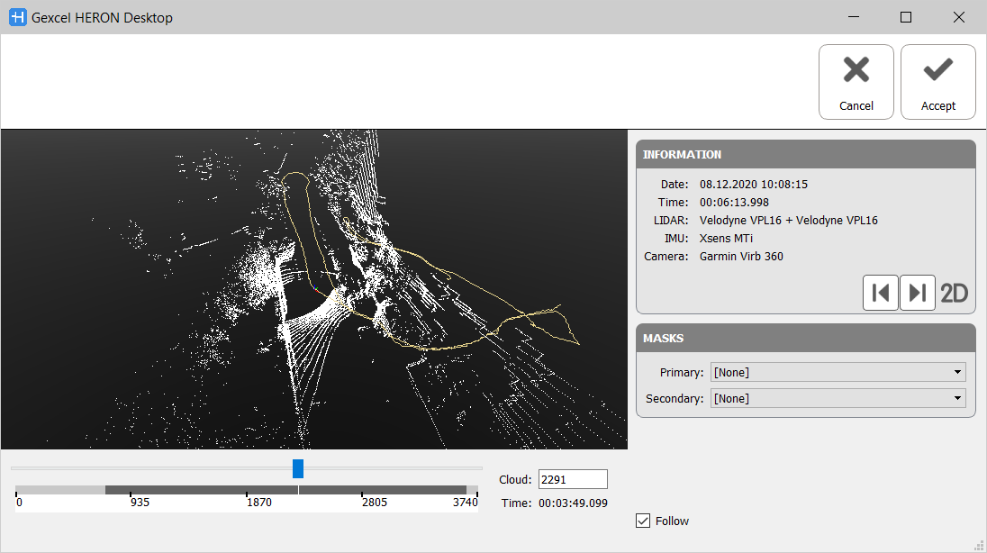Select the Masks panel header

pos(805,339)
